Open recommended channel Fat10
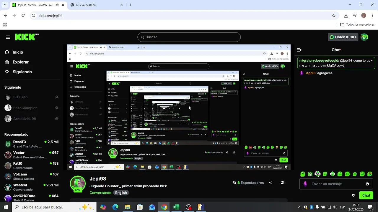 [x=32, y=166]
